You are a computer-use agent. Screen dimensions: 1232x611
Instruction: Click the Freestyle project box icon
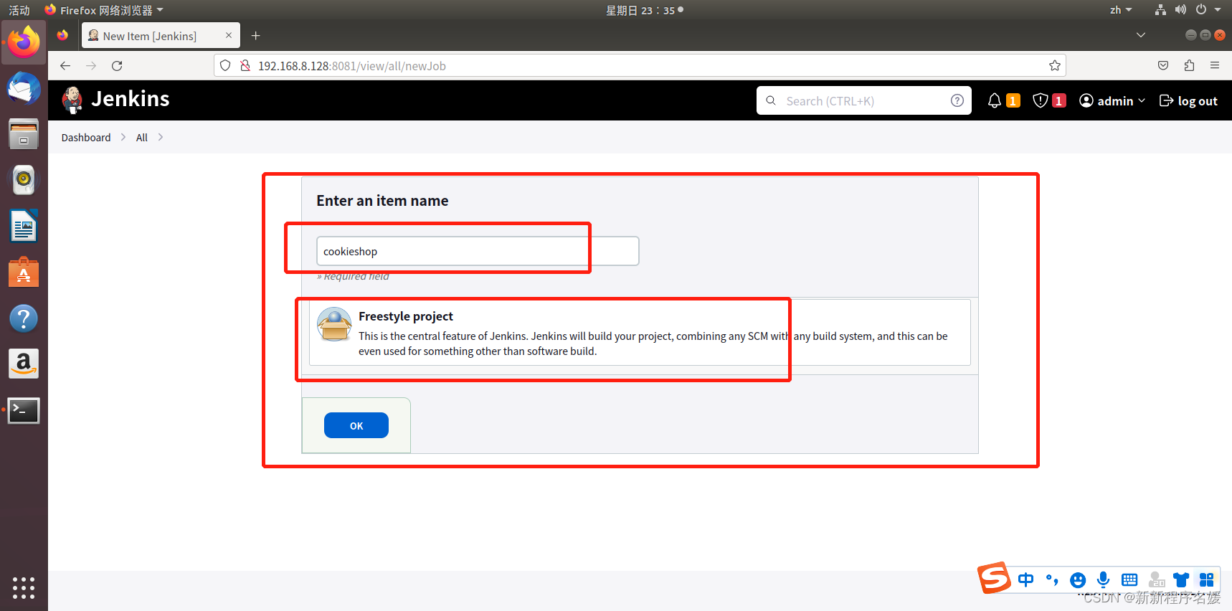pos(334,324)
